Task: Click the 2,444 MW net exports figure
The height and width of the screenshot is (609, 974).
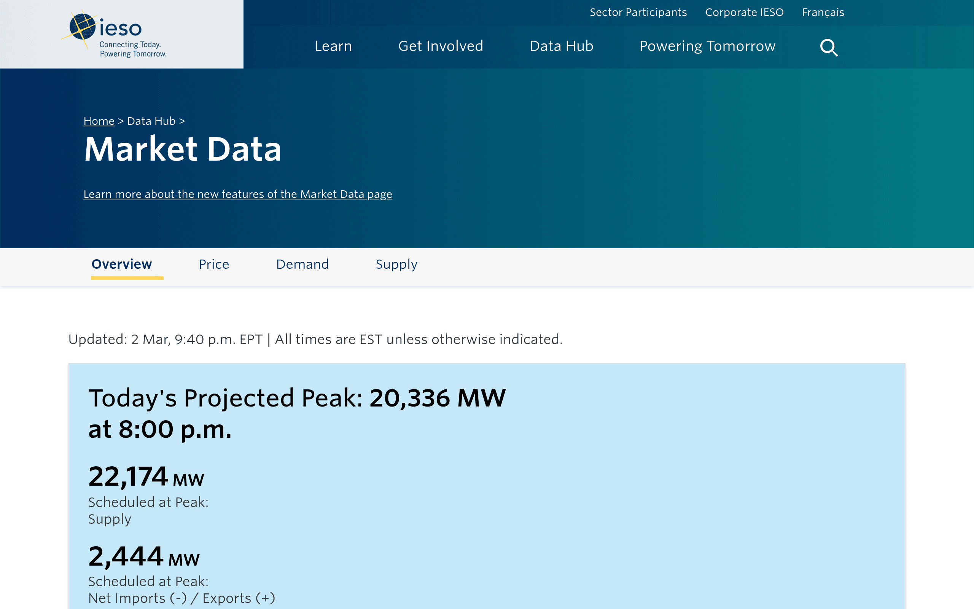Action: [144, 556]
